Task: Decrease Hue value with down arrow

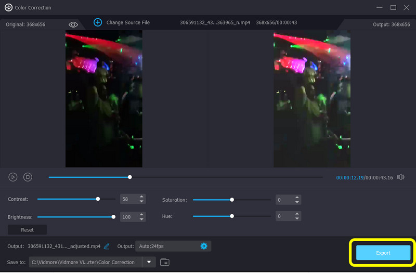Action: (x=297, y=218)
